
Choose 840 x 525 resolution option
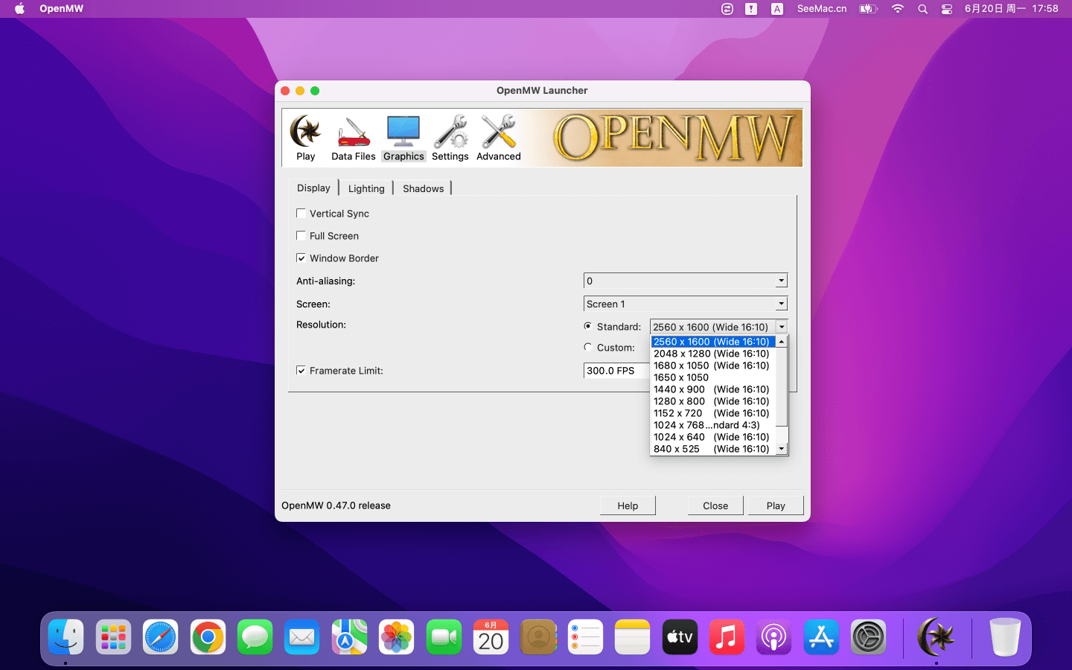click(713, 449)
